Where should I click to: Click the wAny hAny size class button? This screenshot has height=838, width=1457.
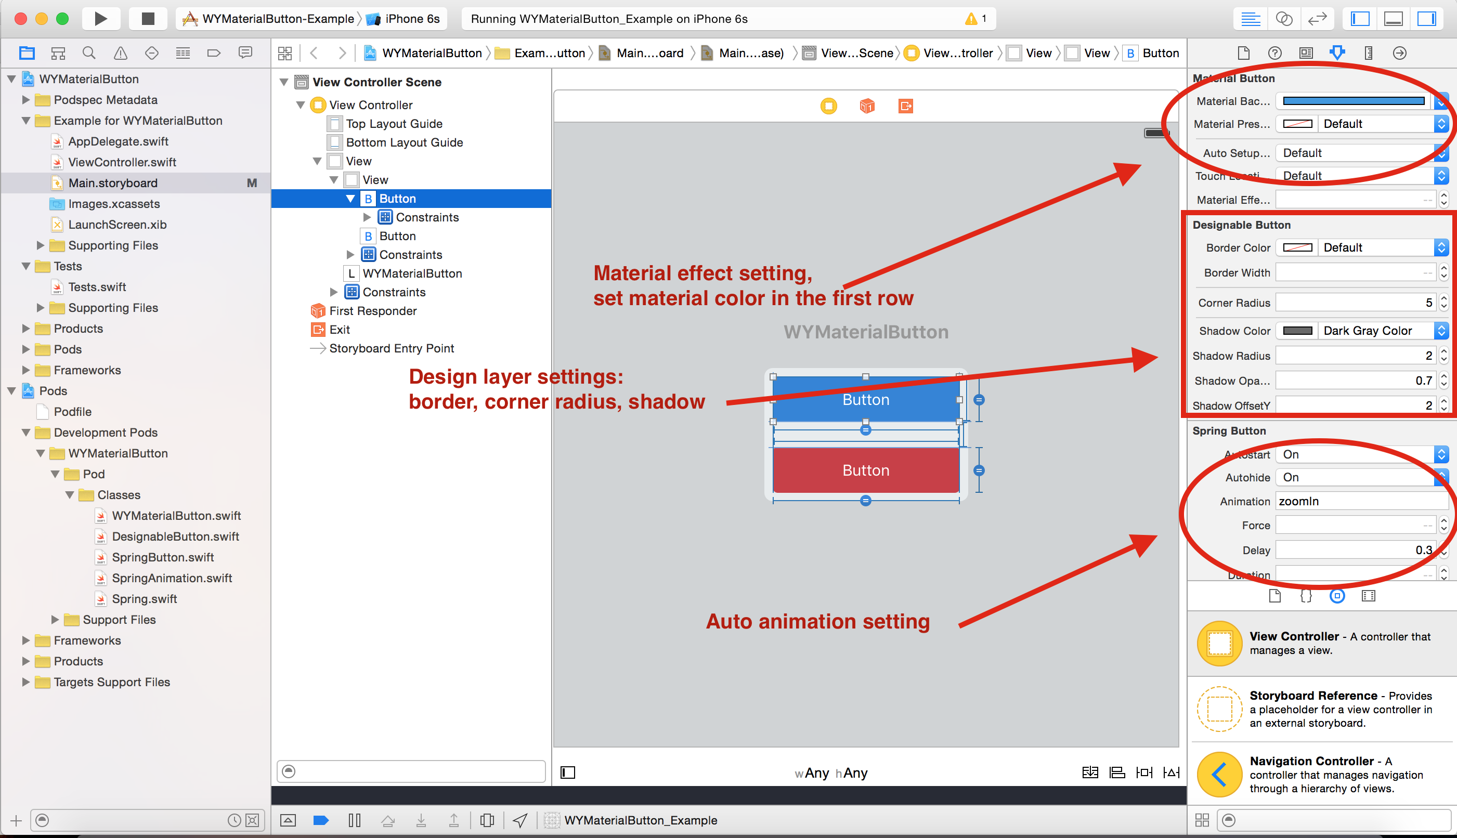tap(831, 772)
